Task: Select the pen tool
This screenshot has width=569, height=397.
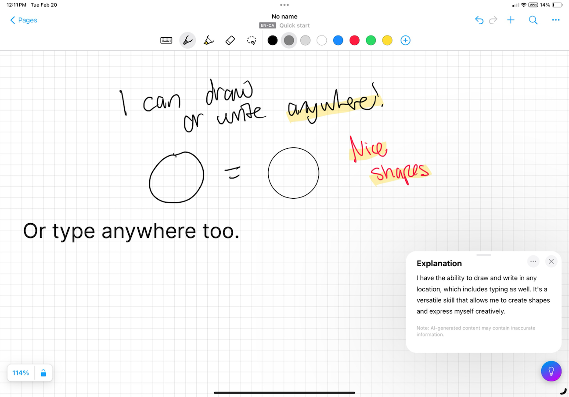Action: (187, 40)
